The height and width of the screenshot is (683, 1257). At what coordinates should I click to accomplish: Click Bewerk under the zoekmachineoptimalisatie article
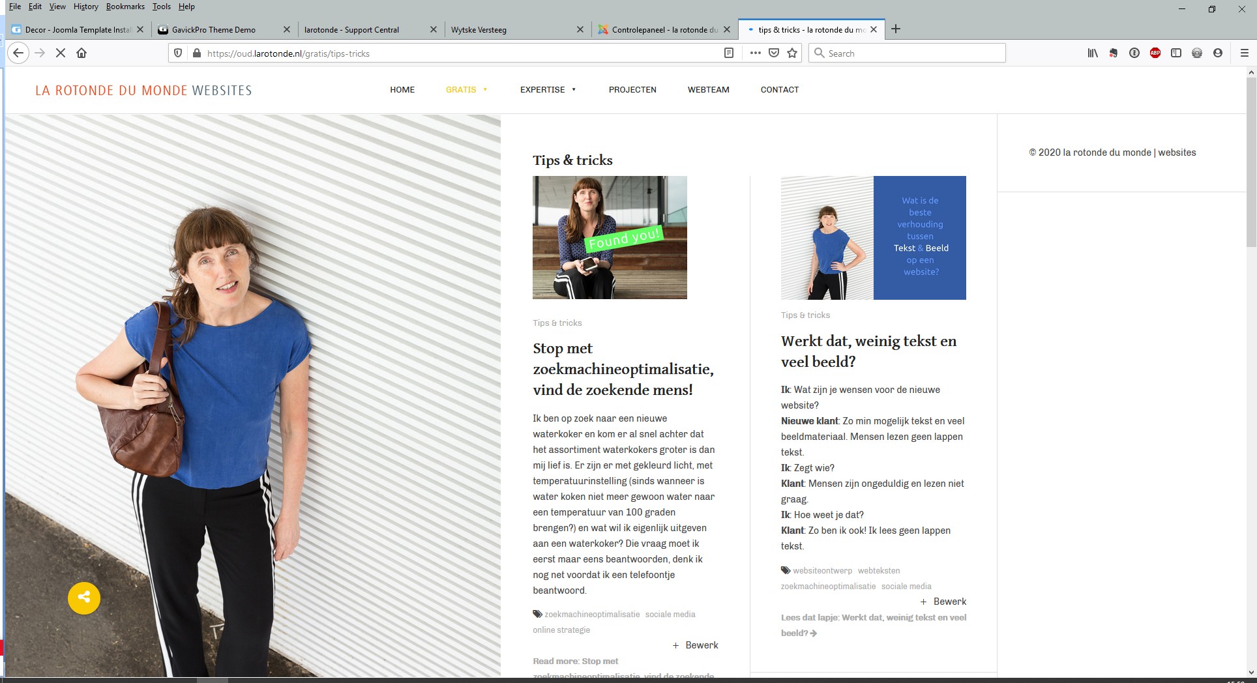(x=695, y=645)
